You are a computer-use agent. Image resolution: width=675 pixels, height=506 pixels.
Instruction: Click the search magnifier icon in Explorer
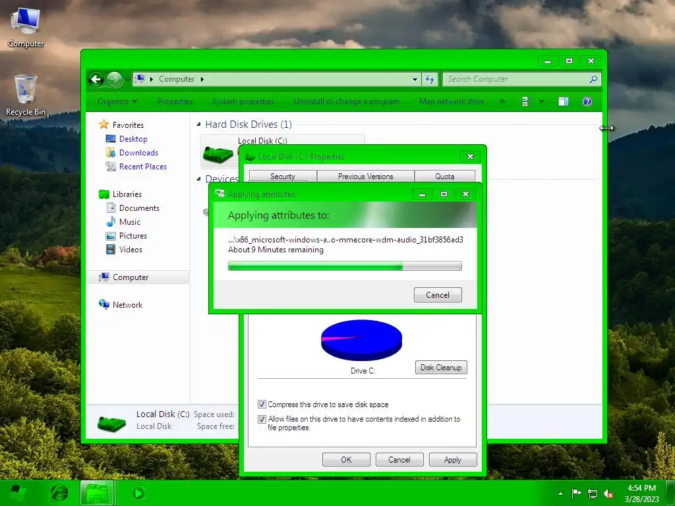[593, 79]
